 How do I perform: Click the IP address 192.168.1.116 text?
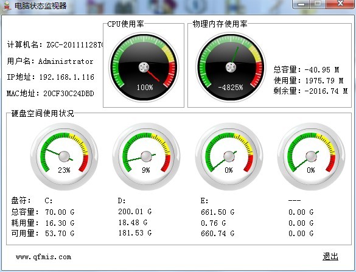coord(67,77)
